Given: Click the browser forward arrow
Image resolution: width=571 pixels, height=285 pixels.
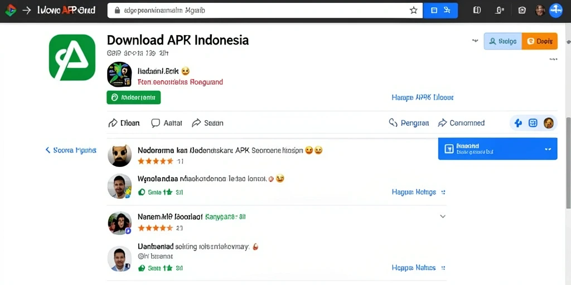Looking at the screenshot, I should (x=27, y=10).
